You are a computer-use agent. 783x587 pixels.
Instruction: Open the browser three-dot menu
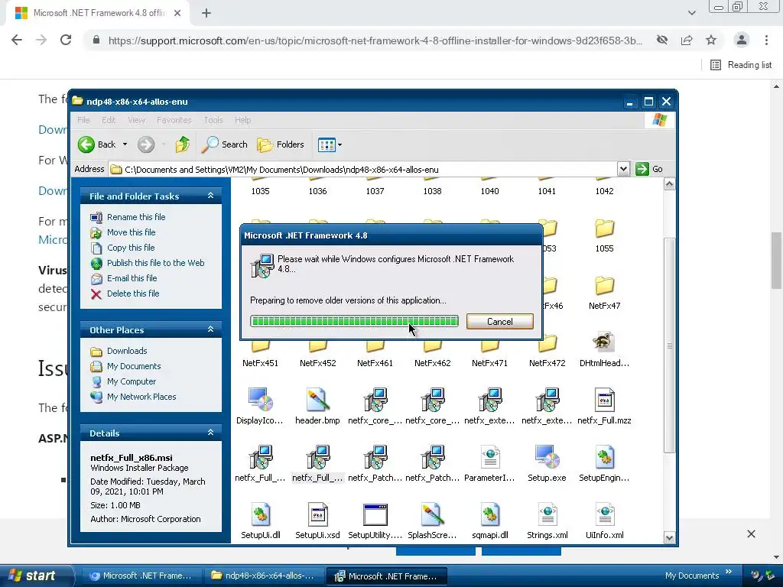tap(766, 40)
